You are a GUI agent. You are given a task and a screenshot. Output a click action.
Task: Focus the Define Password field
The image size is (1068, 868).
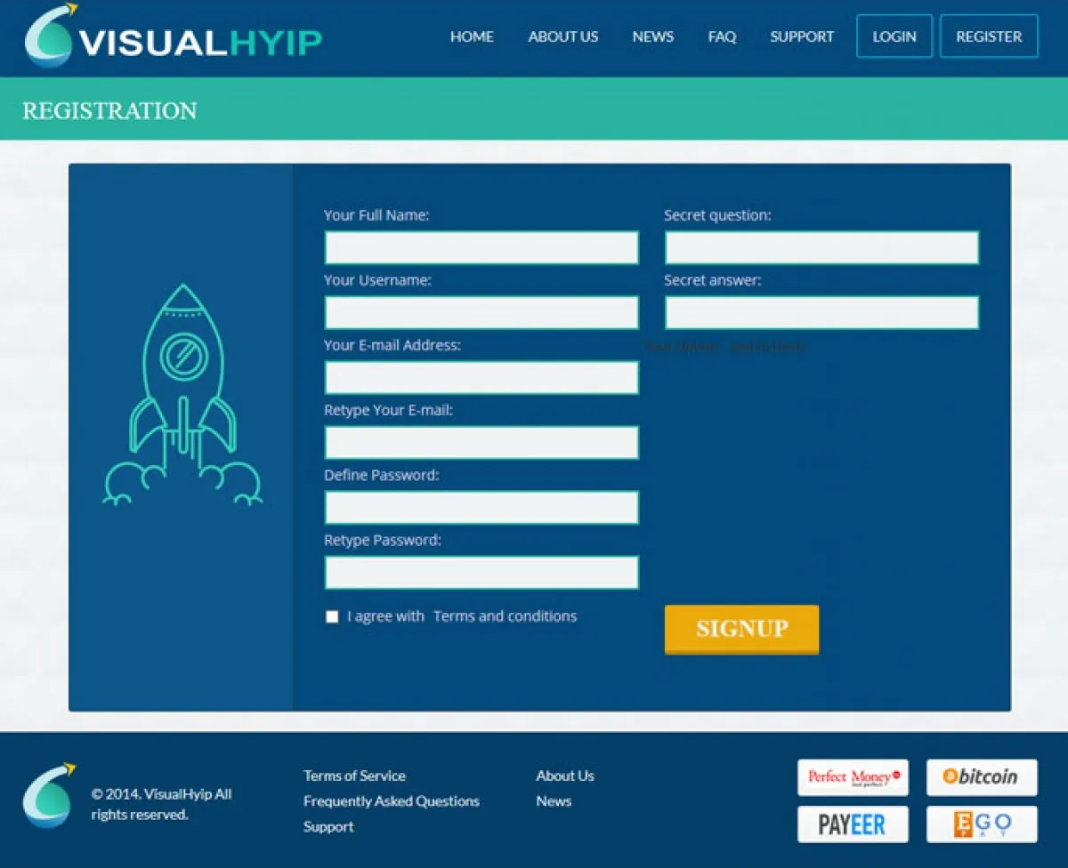[x=481, y=507]
